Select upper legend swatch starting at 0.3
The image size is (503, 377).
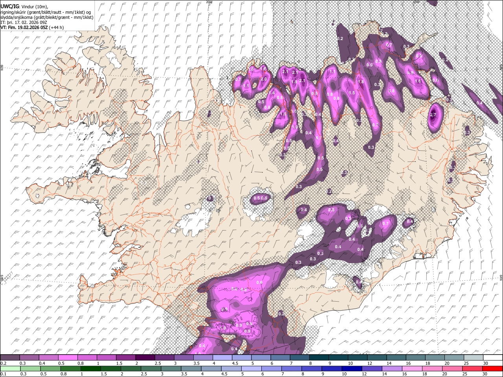pos(29,358)
